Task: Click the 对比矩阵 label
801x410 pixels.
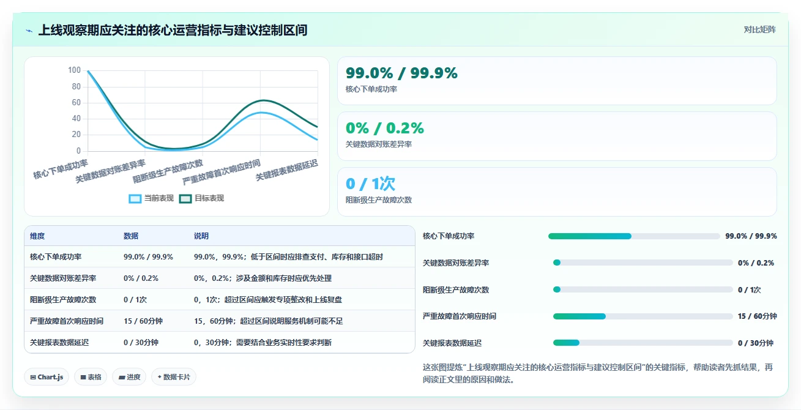Action: pyautogui.click(x=759, y=30)
